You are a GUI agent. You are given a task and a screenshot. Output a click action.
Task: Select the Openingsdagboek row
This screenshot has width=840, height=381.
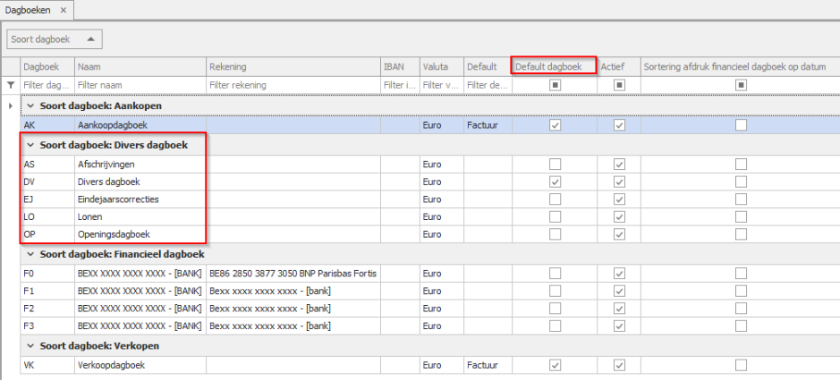[430, 234]
